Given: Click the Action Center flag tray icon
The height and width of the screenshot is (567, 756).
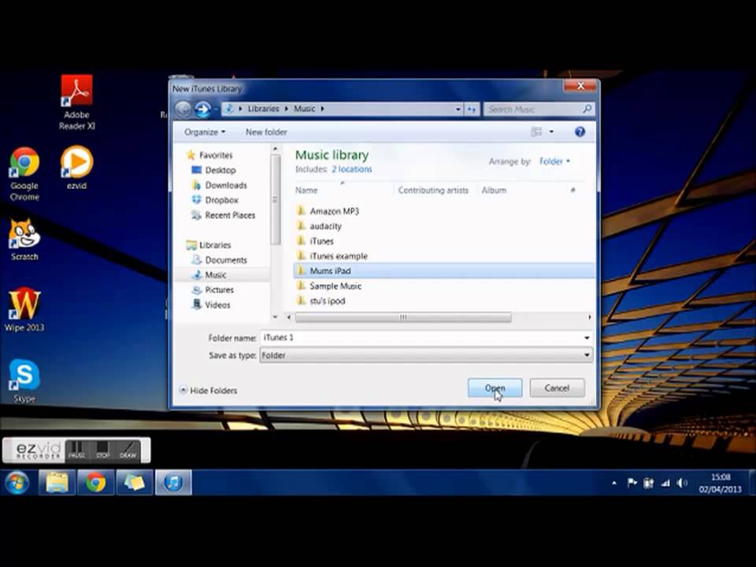Looking at the screenshot, I should [x=632, y=483].
